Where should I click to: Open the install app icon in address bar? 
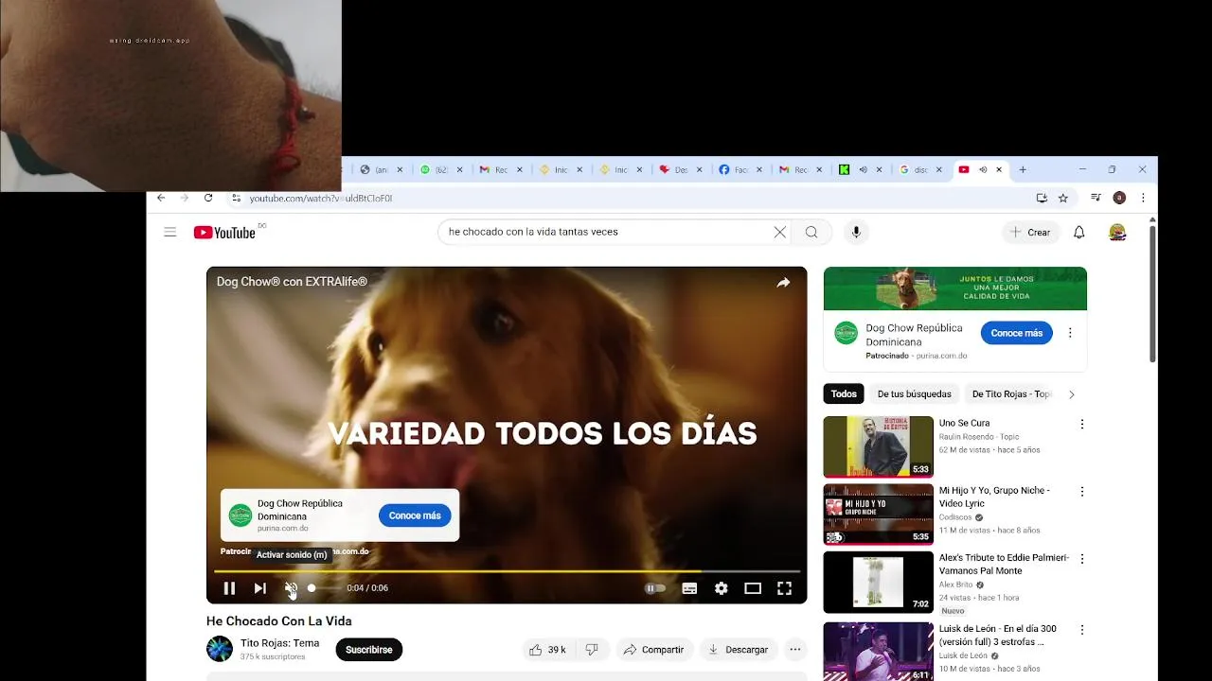(1042, 198)
